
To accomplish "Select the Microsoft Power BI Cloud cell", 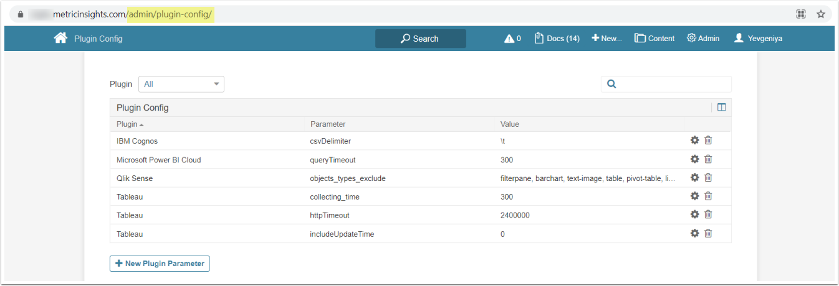I will coord(159,160).
